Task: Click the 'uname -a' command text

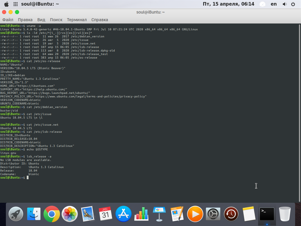Action: coord(34,26)
